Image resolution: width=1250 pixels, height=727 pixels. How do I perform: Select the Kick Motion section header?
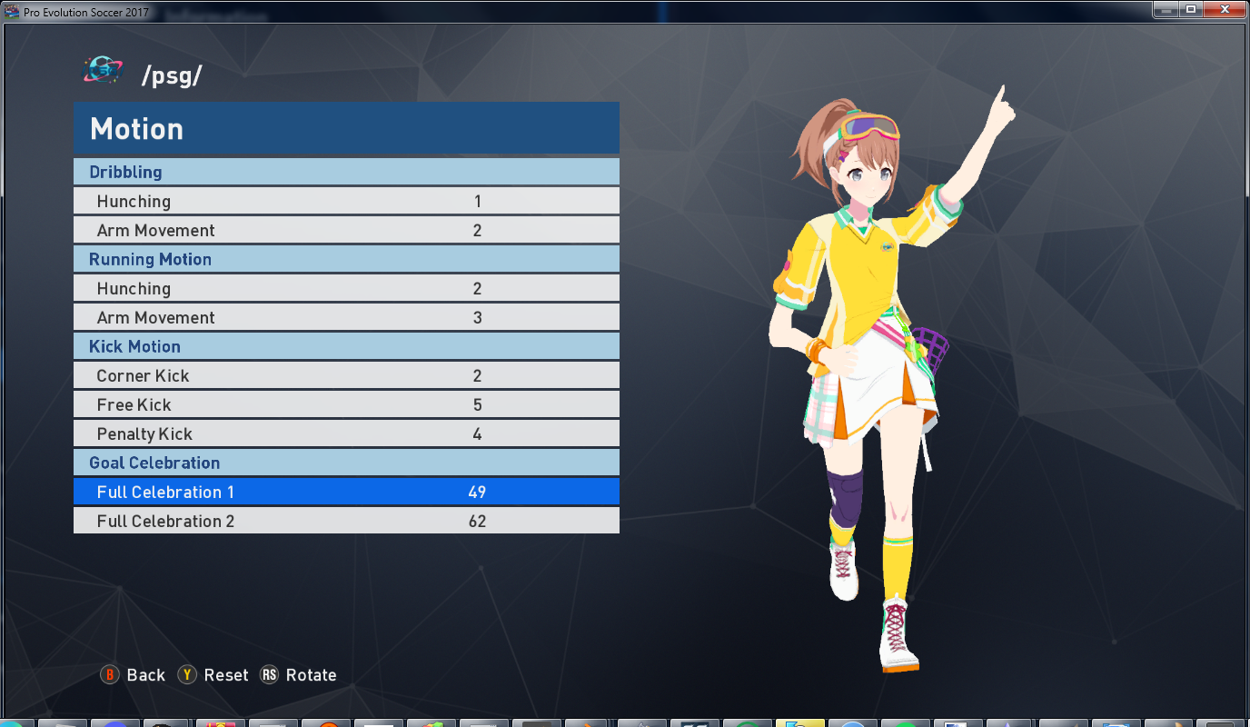click(x=346, y=346)
